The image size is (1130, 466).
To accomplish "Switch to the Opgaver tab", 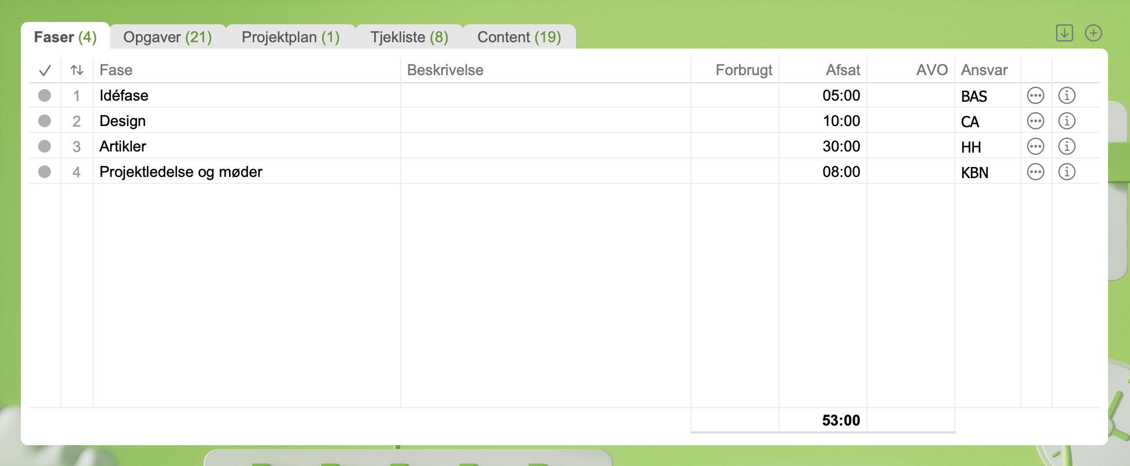I will tap(167, 37).
